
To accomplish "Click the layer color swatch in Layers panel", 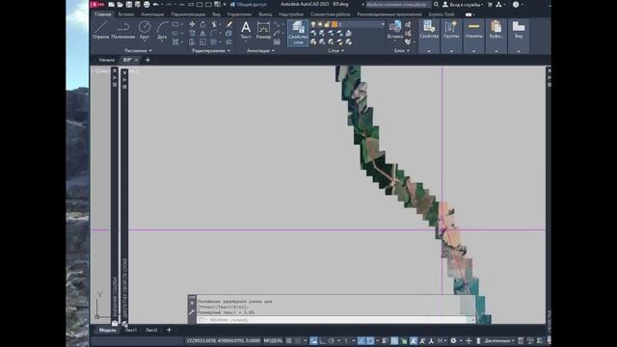I will pos(335,24).
